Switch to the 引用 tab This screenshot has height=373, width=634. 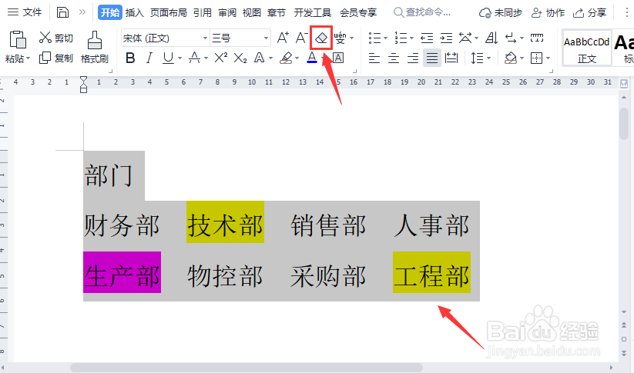[x=203, y=12]
